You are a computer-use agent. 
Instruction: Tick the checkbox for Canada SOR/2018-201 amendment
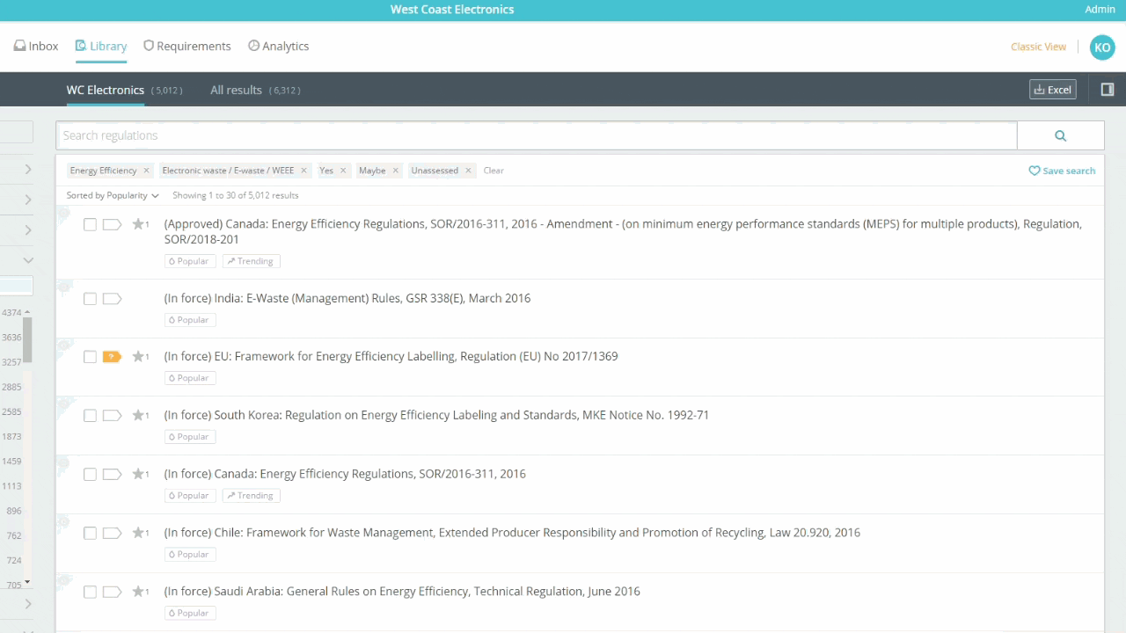tap(90, 225)
